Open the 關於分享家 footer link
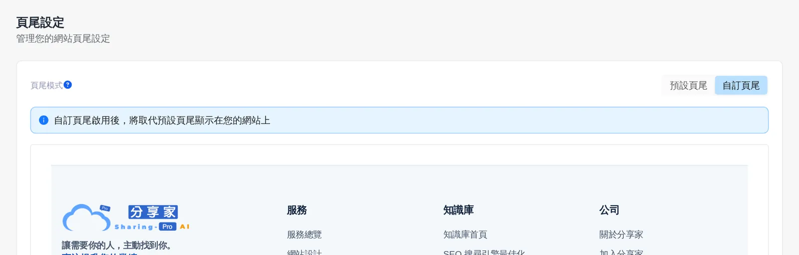This screenshot has height=255, width=799. pyautogui.click(x=621, y=235)
